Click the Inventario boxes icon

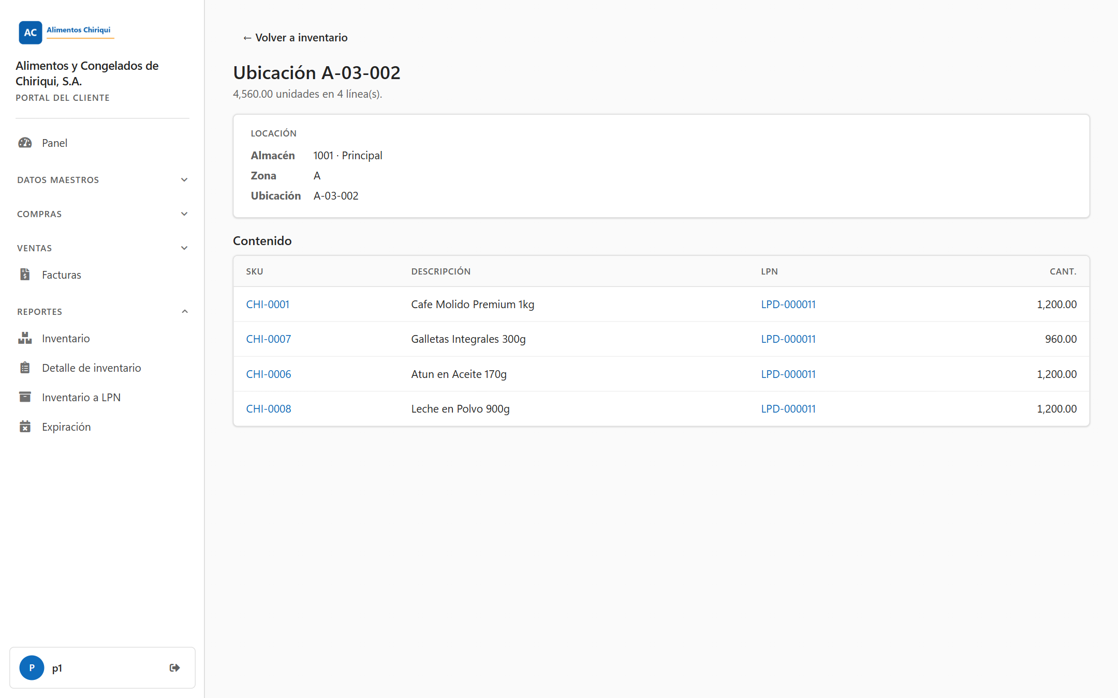(x=25, y=338)
